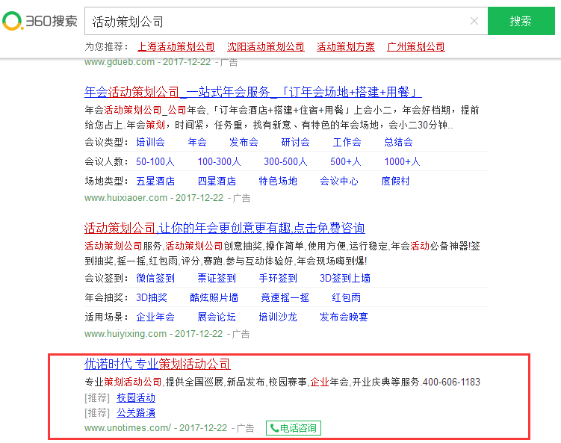Select venue type 特色场地
This screenshot has width=561, height=443.
[x=278, y=181]
